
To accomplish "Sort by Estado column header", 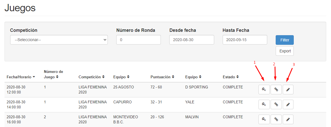I will coord(231,77).
